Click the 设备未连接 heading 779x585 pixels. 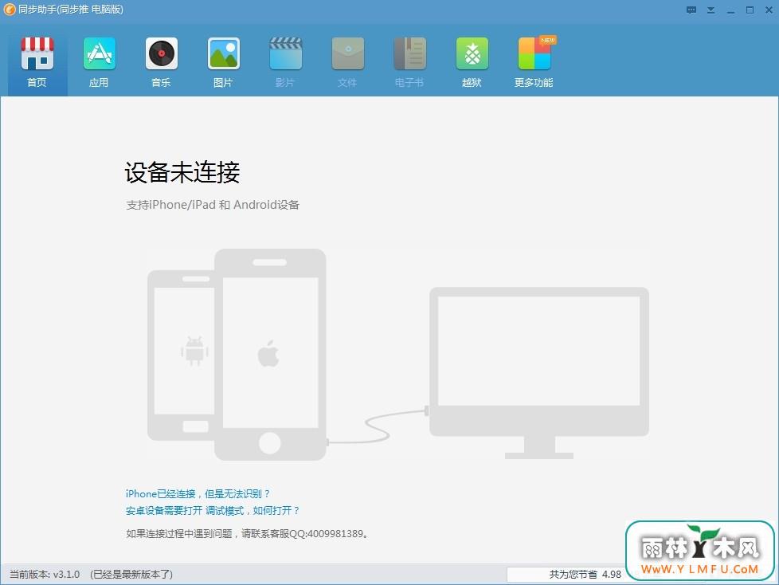coord(182,172)
